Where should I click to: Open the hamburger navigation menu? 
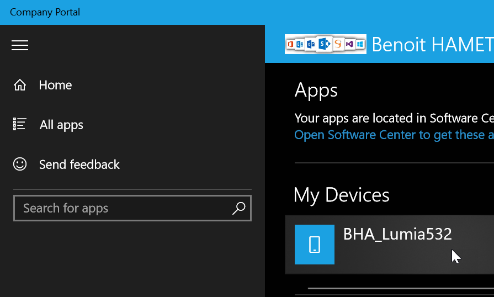click(x=20, y=45)
